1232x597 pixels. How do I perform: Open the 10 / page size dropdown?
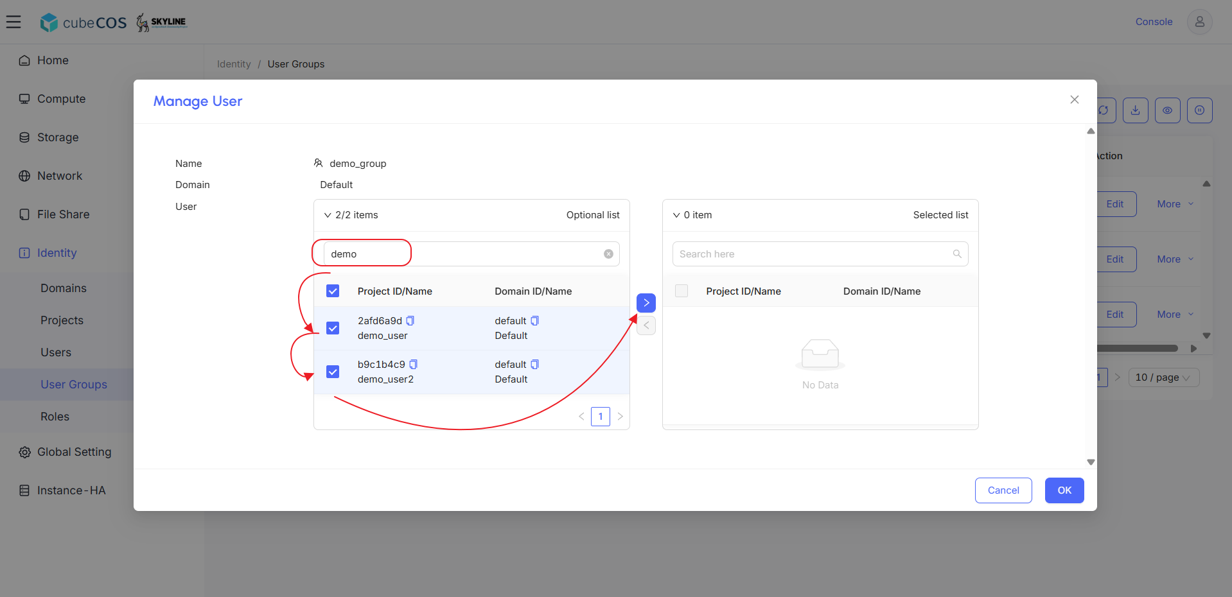pos(1164,377)
